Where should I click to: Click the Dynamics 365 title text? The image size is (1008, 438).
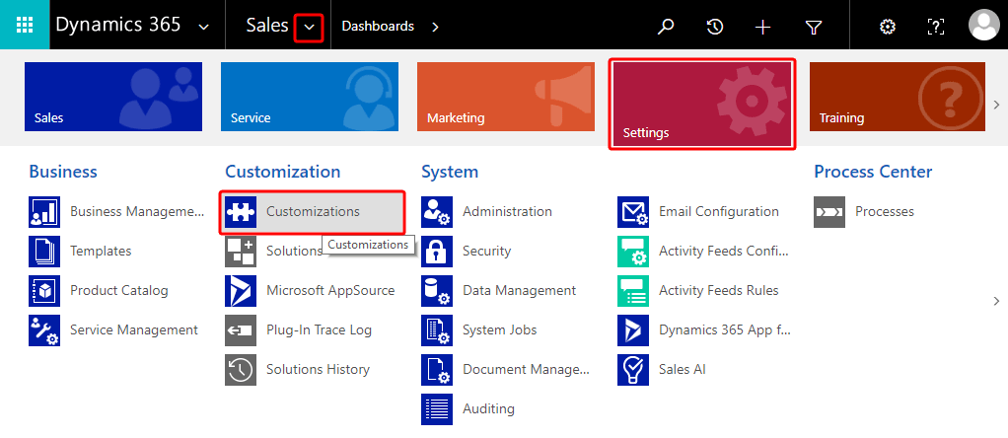click(x=118, y=25)
